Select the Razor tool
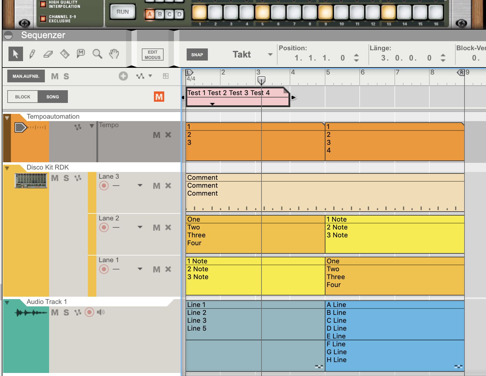This screenshot has height=376, width=486. (x=65, y=54)
